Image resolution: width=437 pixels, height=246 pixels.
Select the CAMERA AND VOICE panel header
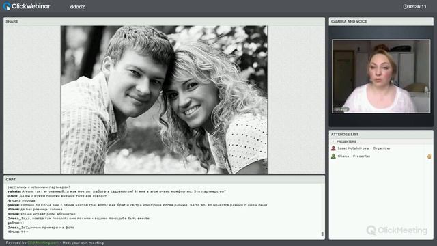pos(381,21)
